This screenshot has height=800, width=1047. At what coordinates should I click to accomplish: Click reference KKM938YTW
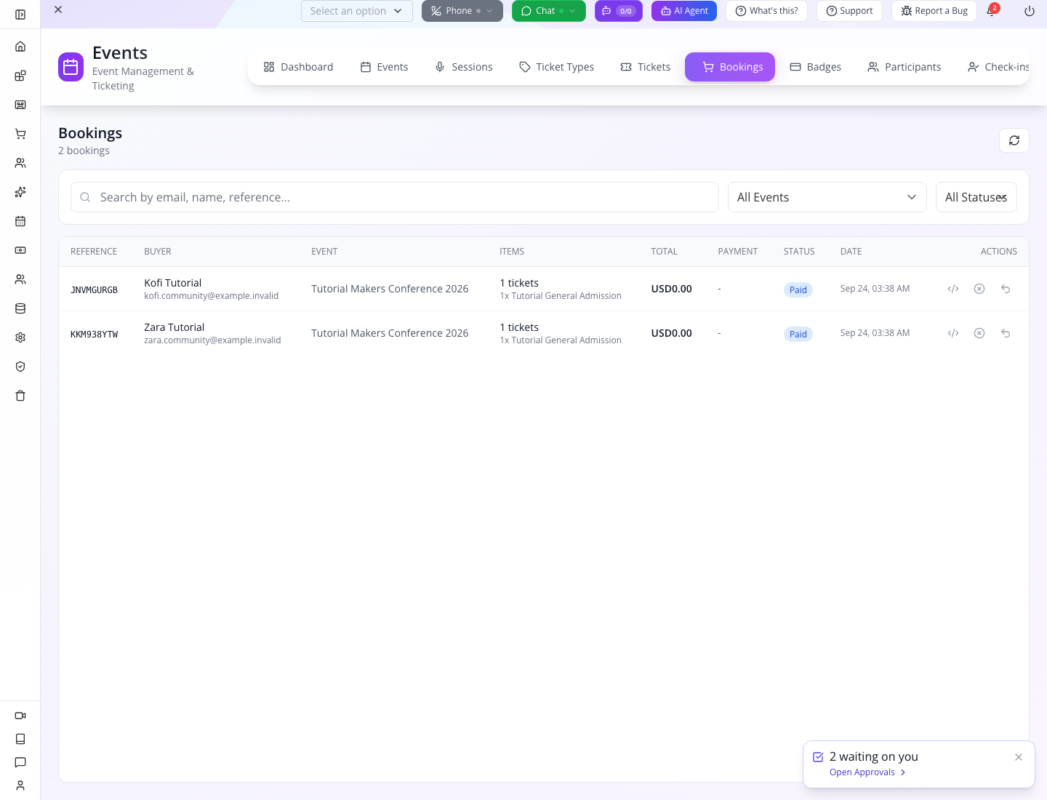coord(94,335)
